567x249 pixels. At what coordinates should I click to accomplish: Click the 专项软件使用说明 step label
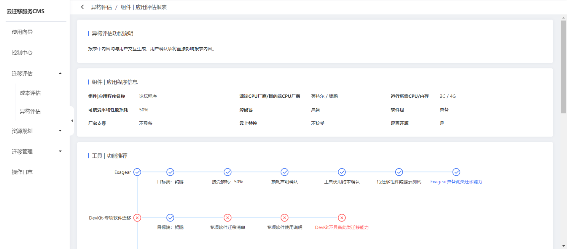pyautogui.click(x=284, y=227)
